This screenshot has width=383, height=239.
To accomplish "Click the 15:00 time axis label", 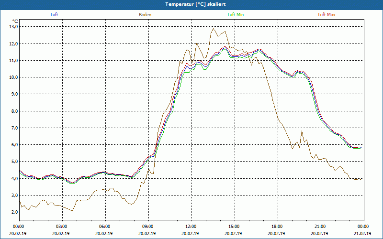I will (235, 227).
